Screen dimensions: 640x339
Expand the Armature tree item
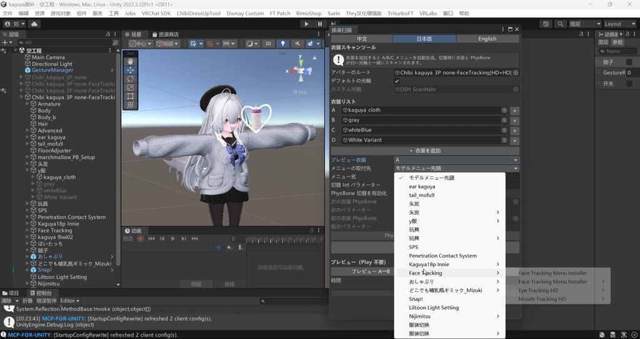coord(27,104)
